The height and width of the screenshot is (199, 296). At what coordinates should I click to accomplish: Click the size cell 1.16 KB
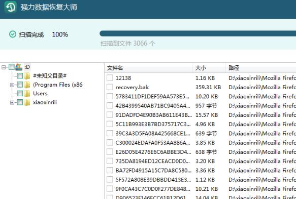tap(205, 78)
